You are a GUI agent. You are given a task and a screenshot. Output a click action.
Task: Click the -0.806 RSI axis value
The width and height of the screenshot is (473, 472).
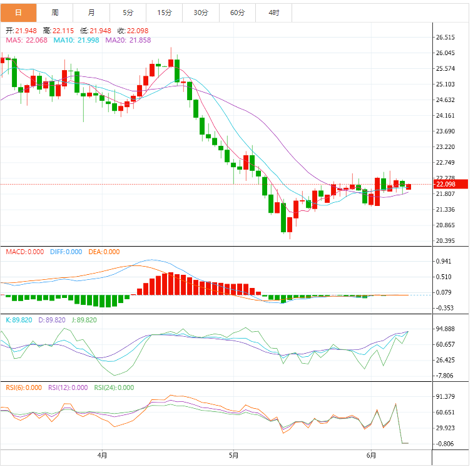point(444,444)
